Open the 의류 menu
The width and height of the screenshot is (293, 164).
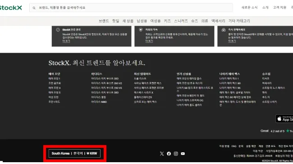(205, 21)
